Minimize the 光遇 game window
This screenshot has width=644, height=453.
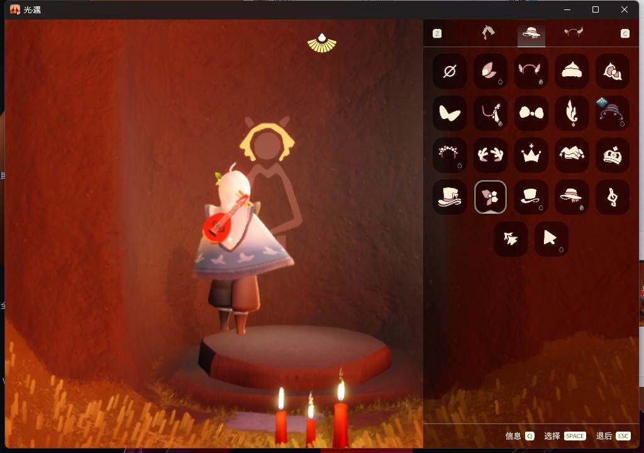[x=567, y=9]
